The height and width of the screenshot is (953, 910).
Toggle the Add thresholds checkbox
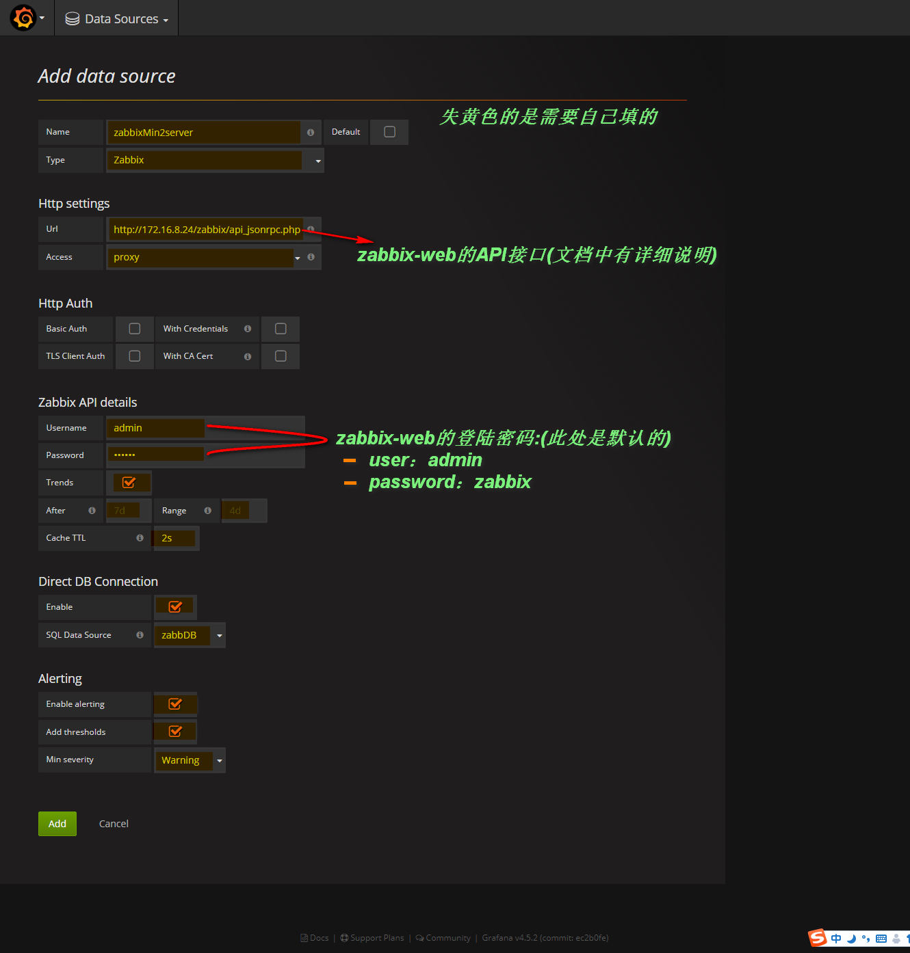[175, 731]
